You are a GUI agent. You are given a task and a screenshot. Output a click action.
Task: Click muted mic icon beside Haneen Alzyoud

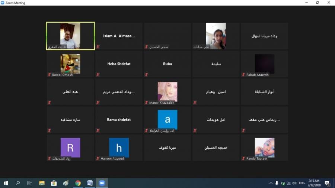[x=98, y=158]
